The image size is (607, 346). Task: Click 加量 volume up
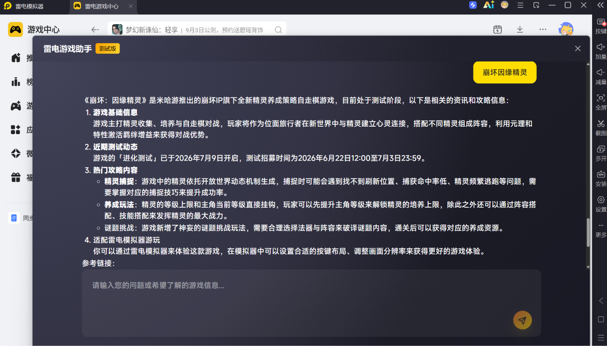(601, 51)
